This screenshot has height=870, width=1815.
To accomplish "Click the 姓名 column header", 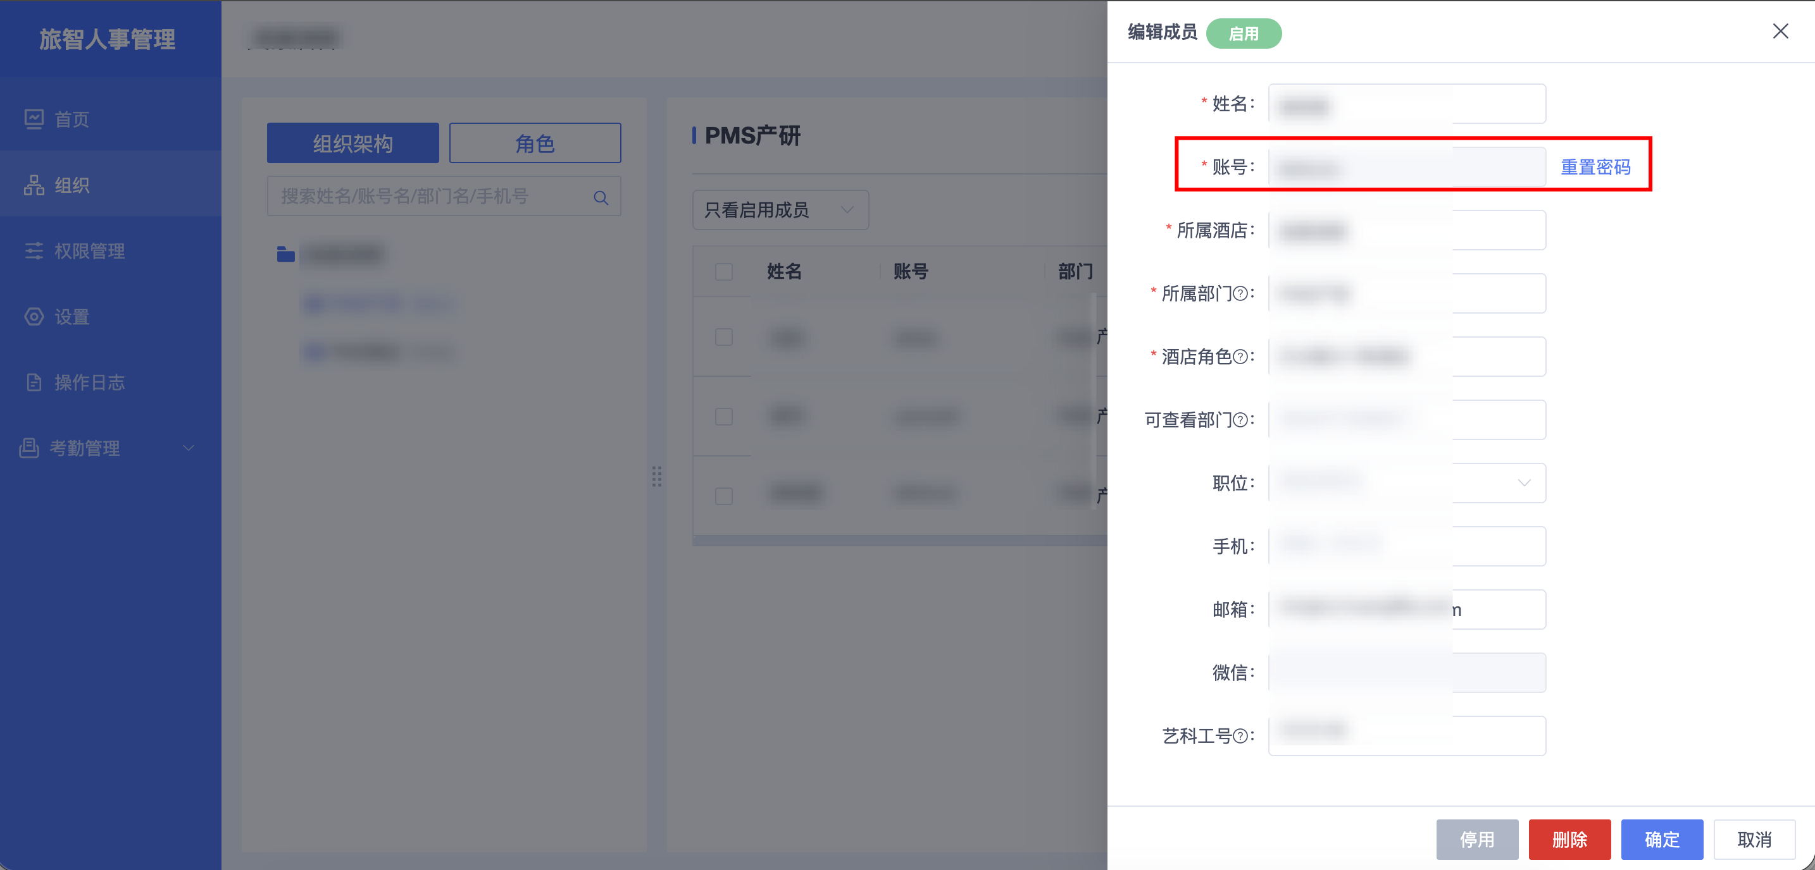I will pos(784,272).
